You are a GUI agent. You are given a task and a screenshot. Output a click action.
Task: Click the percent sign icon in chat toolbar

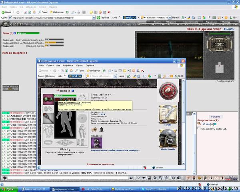[x=160, y=178]
